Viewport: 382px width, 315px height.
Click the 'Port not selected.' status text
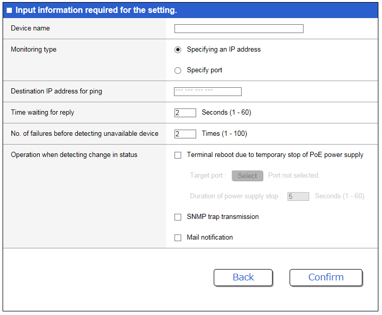pos(294,176)
